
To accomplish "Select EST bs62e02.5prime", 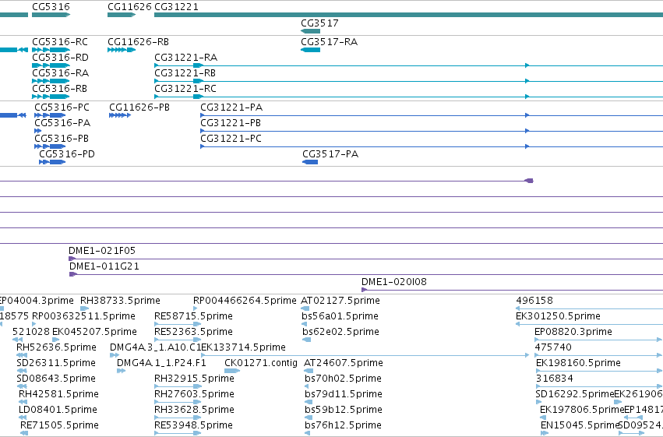I will coord(340,332).
